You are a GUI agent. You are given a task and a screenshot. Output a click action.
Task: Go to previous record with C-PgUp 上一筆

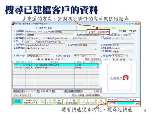pos(34,101)
